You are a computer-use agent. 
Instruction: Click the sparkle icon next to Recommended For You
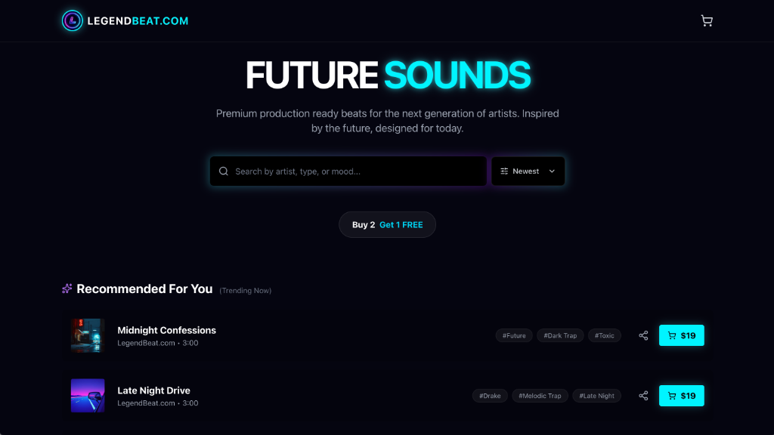coord(67,288)
